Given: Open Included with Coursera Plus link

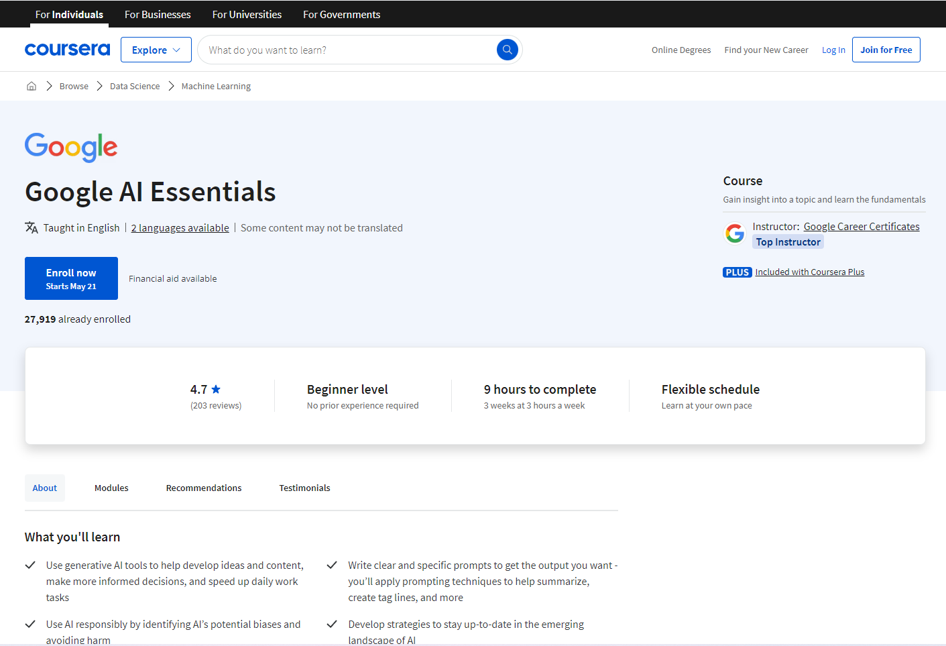Looking at the screenshot, I should [810, 272].
